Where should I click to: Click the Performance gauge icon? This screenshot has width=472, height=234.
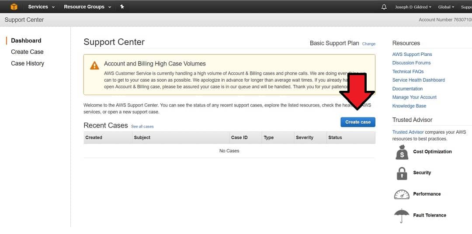click(402, 194)
